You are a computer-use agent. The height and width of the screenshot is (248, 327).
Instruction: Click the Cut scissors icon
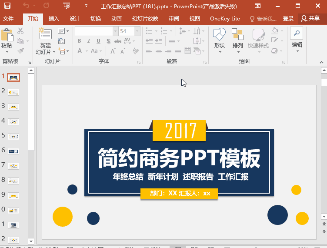20,31
